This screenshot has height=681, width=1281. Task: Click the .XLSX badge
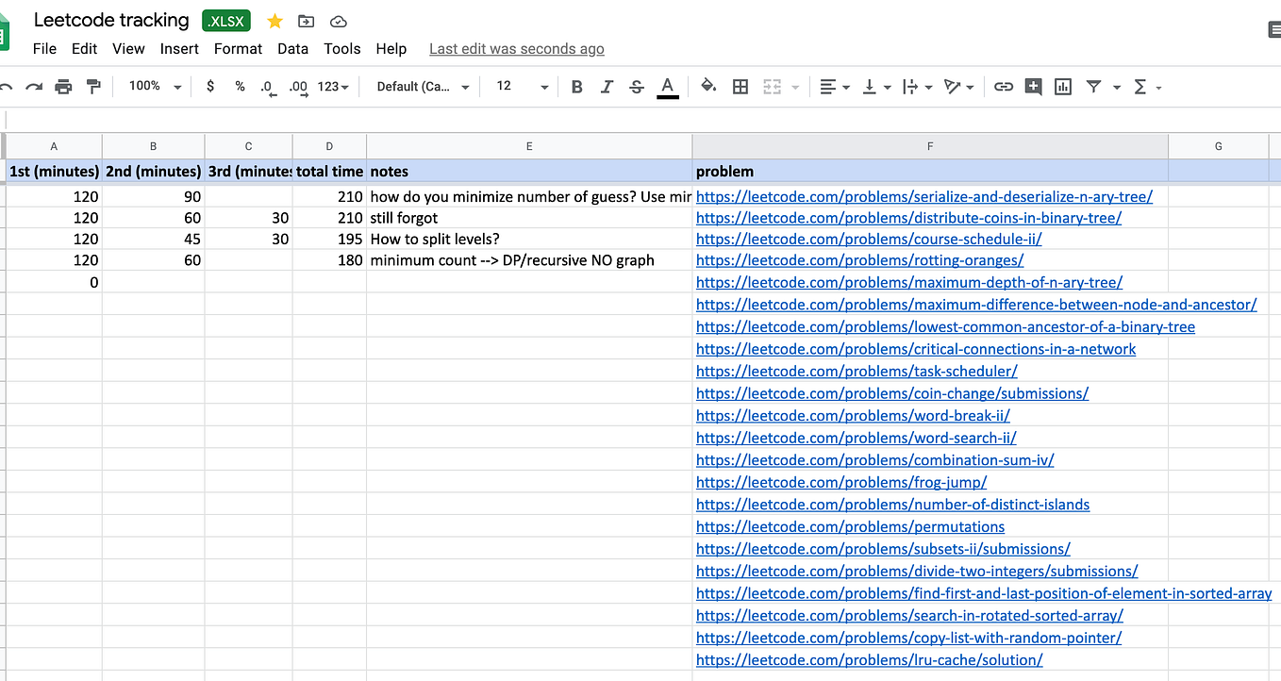[226, 21]
